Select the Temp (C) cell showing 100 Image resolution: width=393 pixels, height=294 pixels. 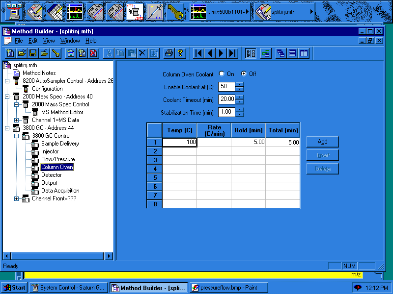[x=179, y=142]
